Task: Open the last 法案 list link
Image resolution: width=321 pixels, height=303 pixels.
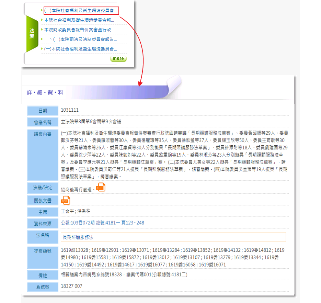Action: [81, 49]
